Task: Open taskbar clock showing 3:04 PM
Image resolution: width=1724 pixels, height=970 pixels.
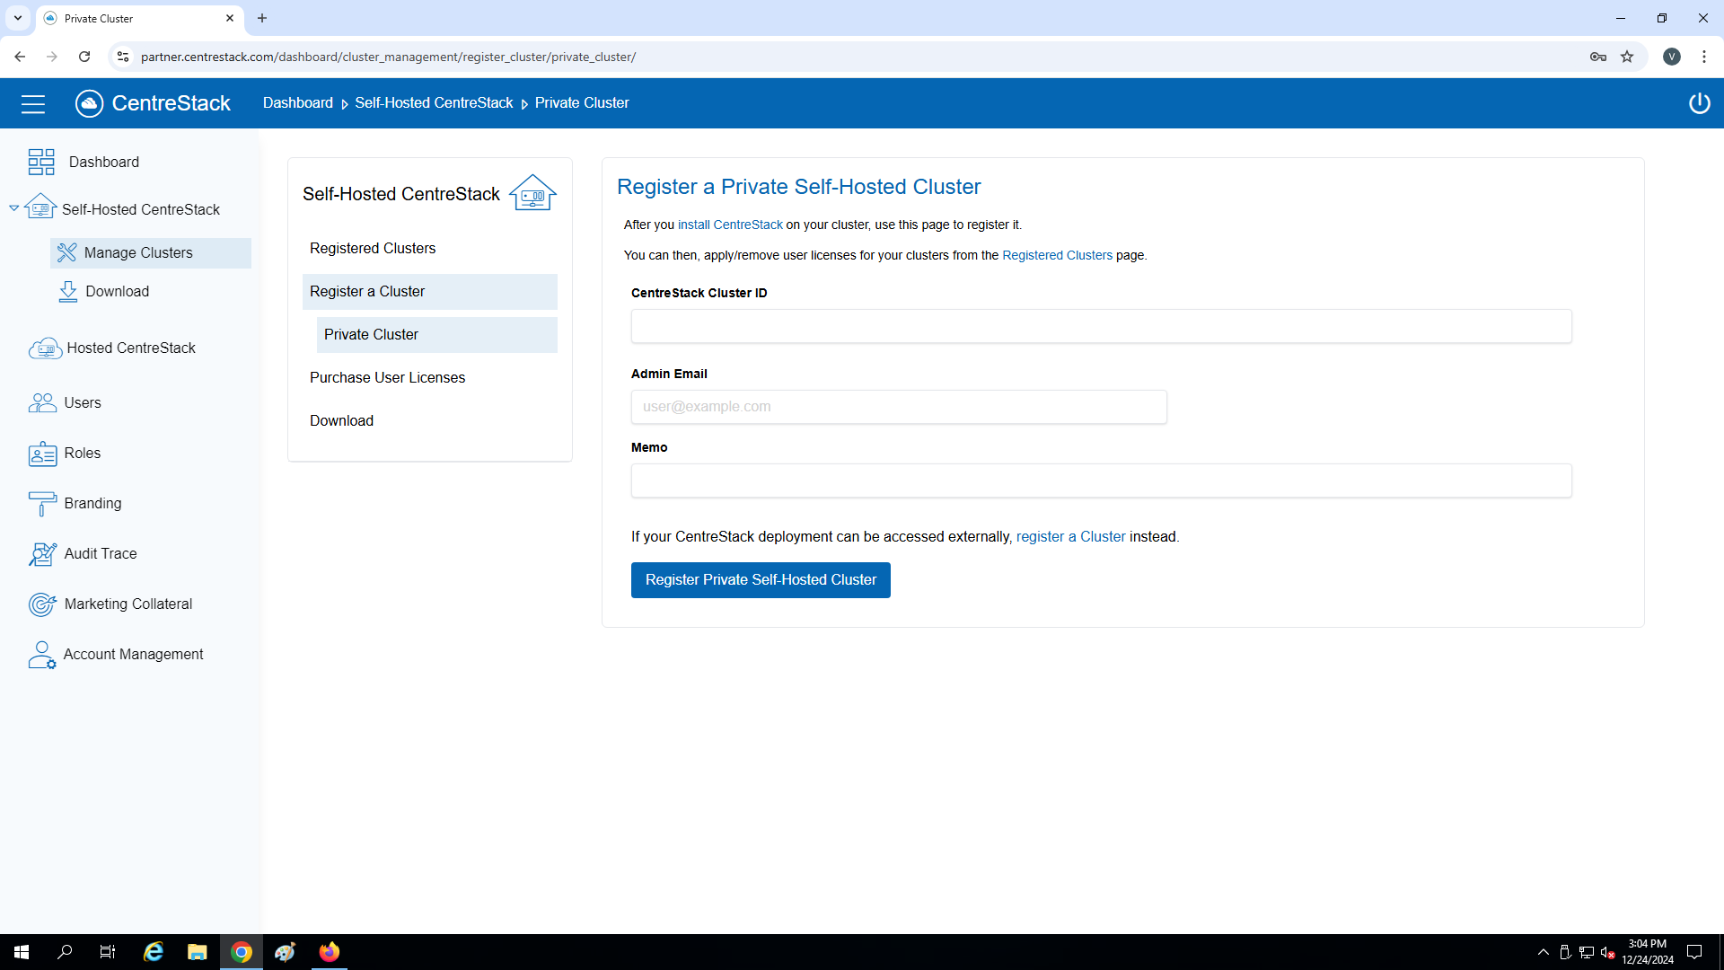Action: (x=1647, y=952)
